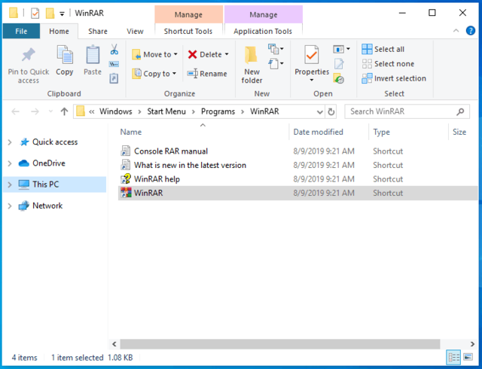Click the Paste clipboard icon
The height and width of the screenshot is (369, 482).
tap(93, 54)
